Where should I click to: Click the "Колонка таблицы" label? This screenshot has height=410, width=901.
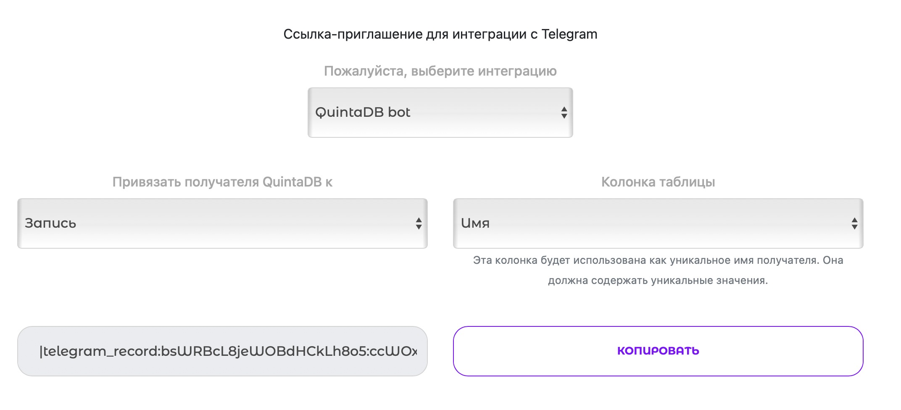pos(658,182)
